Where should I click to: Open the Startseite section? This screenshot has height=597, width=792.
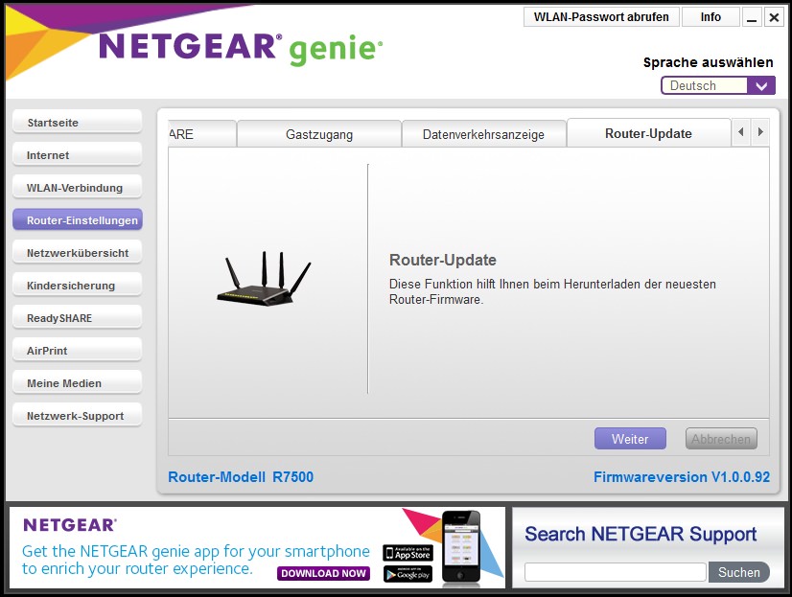[78, 122]
